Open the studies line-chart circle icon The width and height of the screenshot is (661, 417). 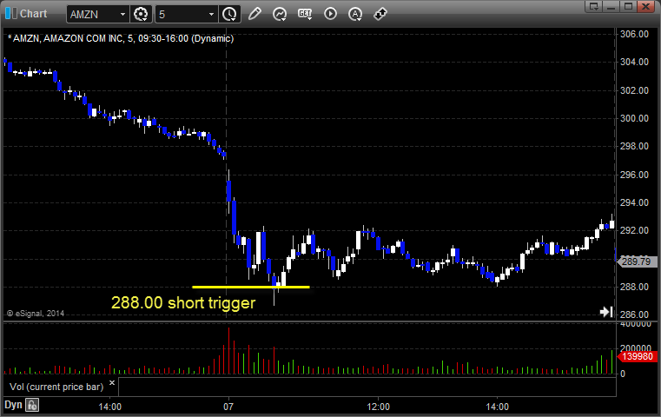point(280,15)
